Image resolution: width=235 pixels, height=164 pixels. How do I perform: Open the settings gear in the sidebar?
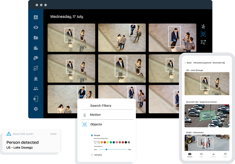(35, 109)
